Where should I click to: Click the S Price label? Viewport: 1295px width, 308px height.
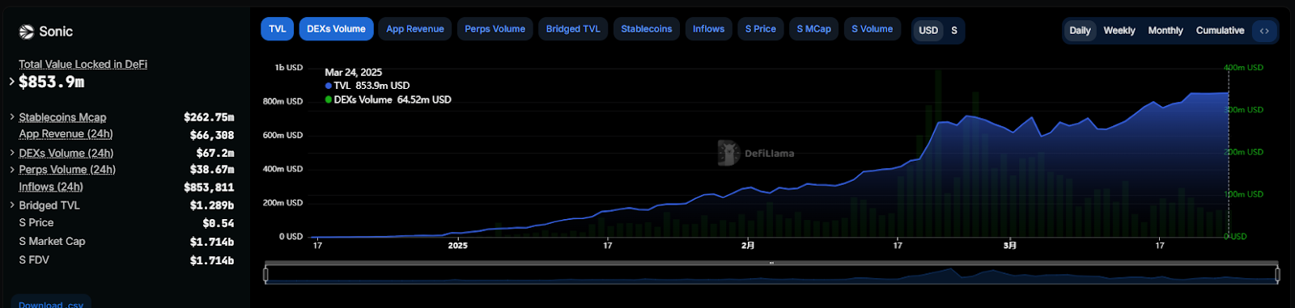(x=36, y=222)
